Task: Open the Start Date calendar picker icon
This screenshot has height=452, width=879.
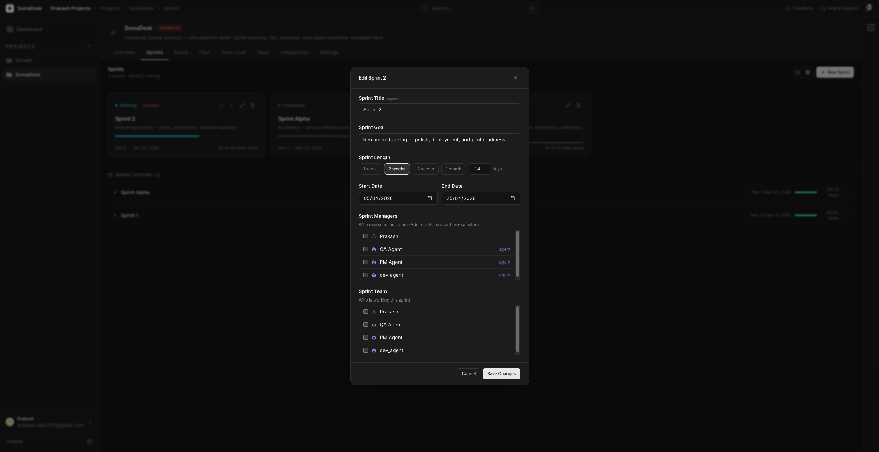Action: (x=430, y=198)
